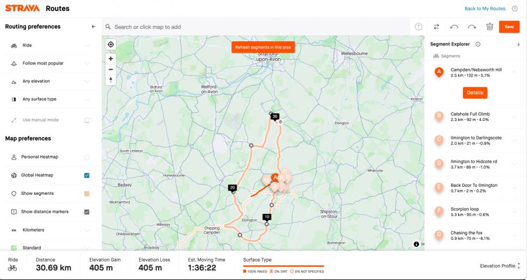Screen dimensions: 527x280
Task: Click the Save route button
Action: coord(509,27)
